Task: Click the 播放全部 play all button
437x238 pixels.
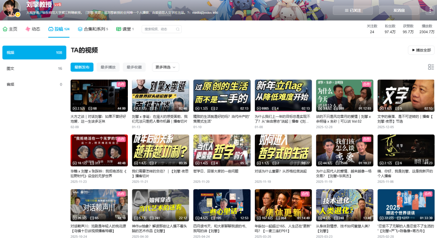Action: [x=421, y=50]
